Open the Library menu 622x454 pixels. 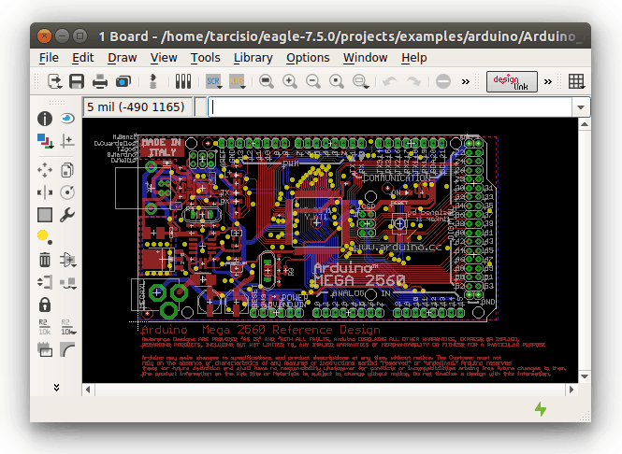pos(253,58)
